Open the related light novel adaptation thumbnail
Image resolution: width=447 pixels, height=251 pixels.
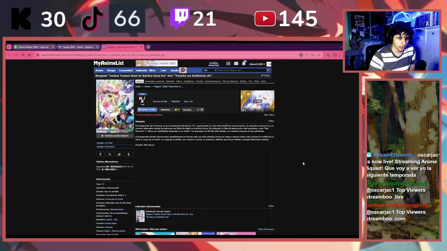click(140, 216)
